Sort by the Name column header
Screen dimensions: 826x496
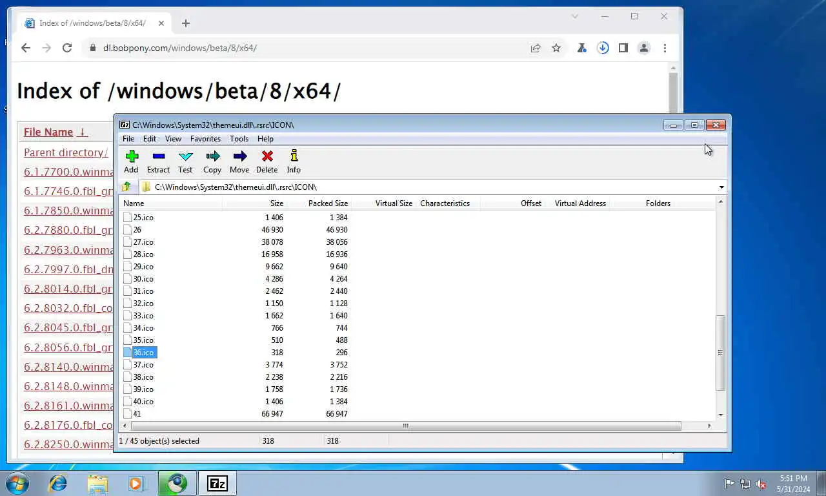(x=171, y=203)
